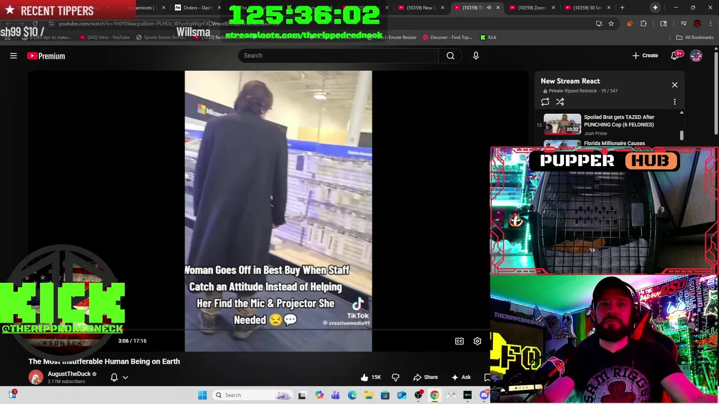
Task: Open install app icon in address bar
Action: (x=599, y=24)
